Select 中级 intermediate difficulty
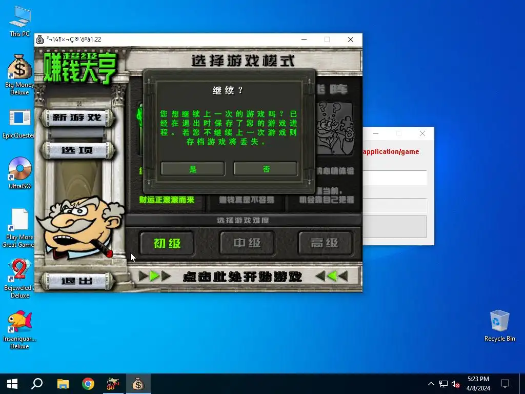The image size is (525, 394). coord(247,243)
